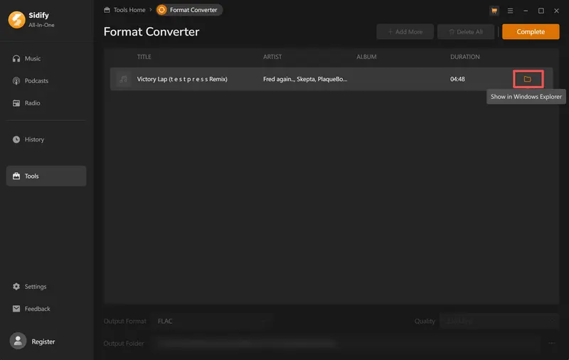Go to Radio in sidebar

tap(46, 103)
